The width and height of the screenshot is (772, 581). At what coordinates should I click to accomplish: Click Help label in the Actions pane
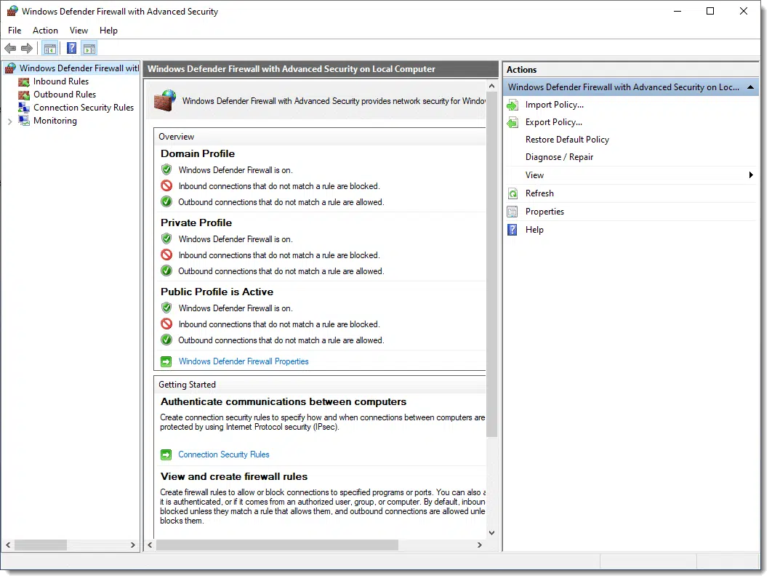point(534,230)
